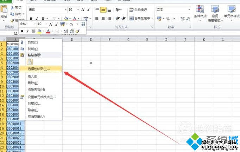Choose 列宽(C)... column width entry

tap(41, 104)
